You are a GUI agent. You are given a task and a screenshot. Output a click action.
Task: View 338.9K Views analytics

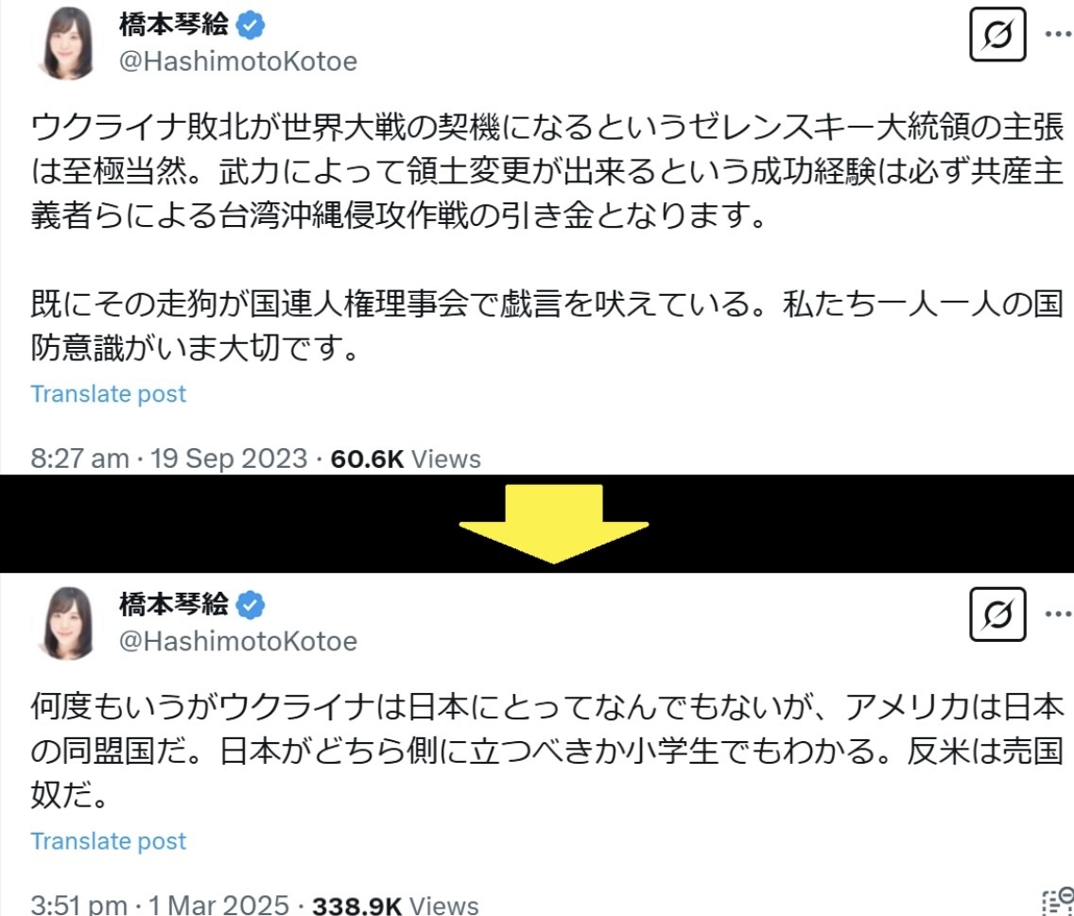pos(395,905)
